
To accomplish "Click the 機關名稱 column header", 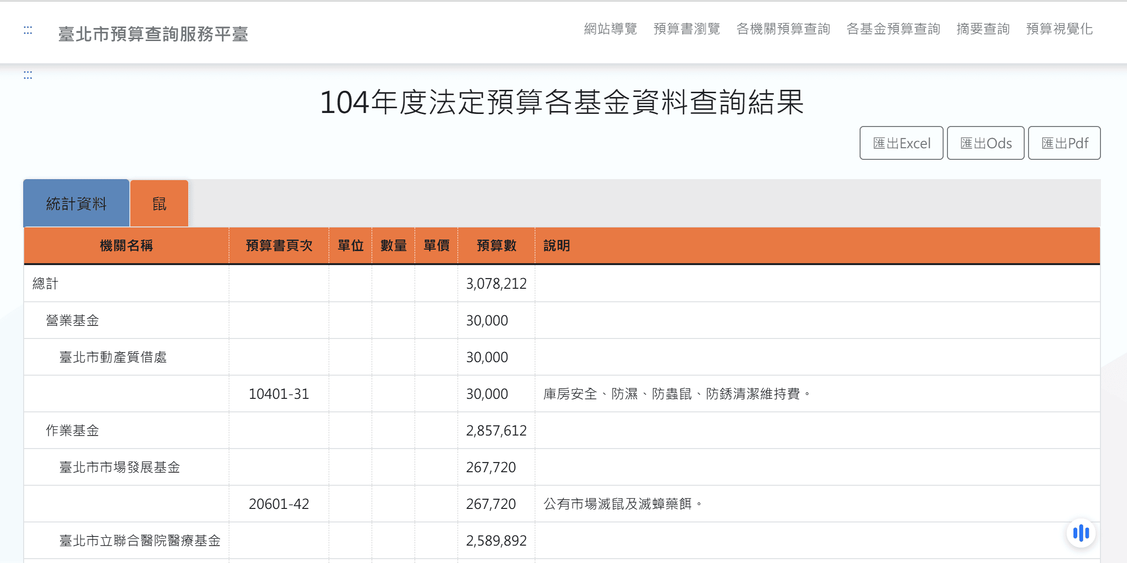I will (126, 246).
